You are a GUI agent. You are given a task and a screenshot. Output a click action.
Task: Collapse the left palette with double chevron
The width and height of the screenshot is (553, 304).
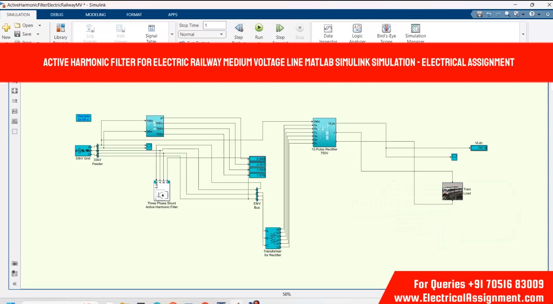(x=15, y=284)
